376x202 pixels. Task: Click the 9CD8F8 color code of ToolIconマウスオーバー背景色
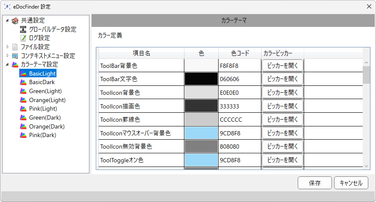point(230,133)
